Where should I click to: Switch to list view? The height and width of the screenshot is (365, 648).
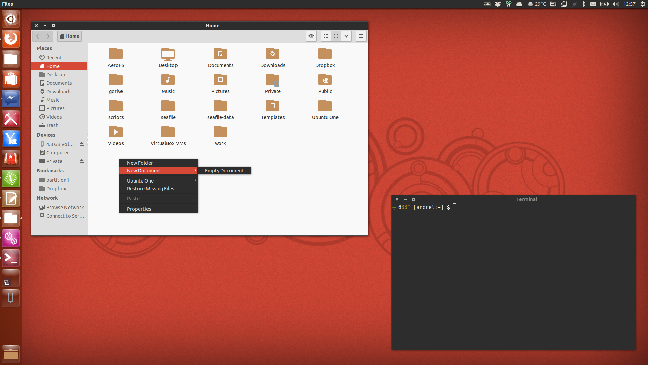[x=326, y=36]
